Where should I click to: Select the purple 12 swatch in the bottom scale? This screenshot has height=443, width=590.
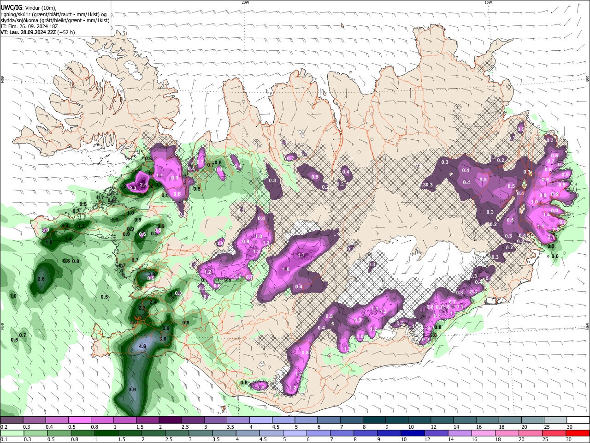coord(436,433)
